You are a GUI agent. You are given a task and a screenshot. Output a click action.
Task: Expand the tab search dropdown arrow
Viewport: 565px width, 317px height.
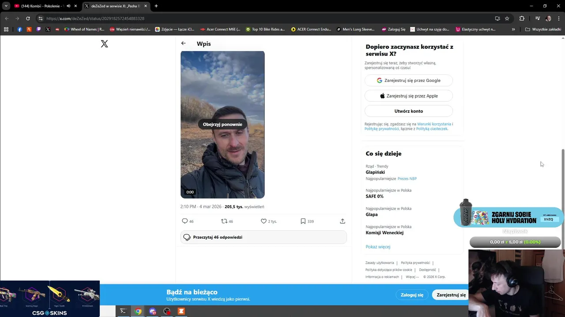[6, 6]
